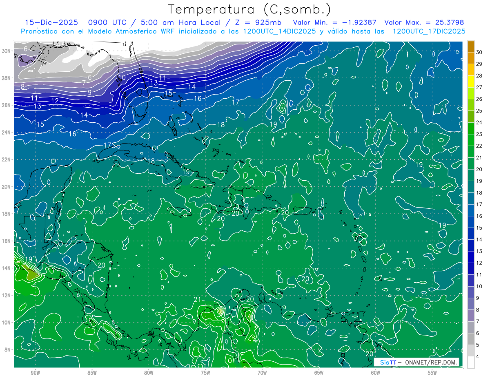Click the '26N' latitude axis label
Screen dimensions: 490x378
(7, 105)
